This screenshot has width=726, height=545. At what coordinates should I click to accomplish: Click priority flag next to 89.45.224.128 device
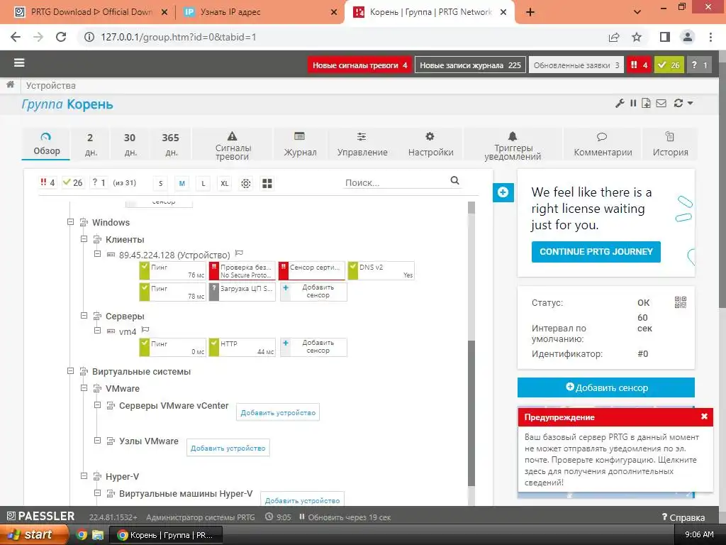pos(239,253)
